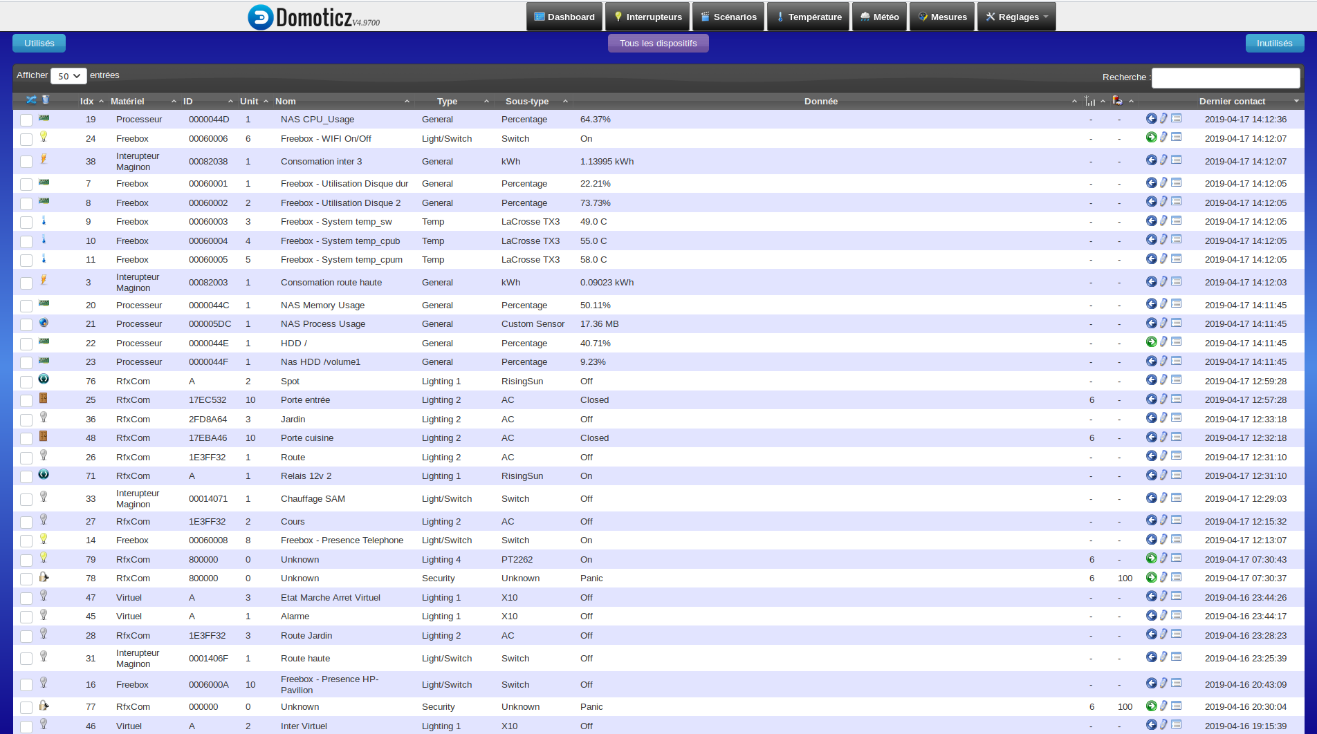1317x734 pixels.
Task: Click the green add arrow for Freebox WIFI On/Off
Action: 1152,138
